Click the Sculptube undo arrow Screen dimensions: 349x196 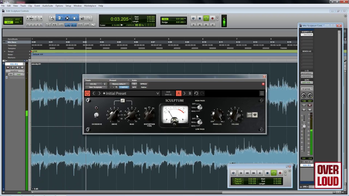(196, 93)
